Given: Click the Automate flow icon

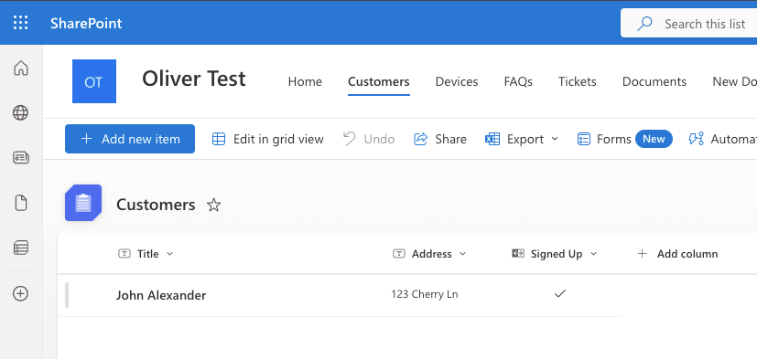Looking at the screenshot, I should (696, 139).
